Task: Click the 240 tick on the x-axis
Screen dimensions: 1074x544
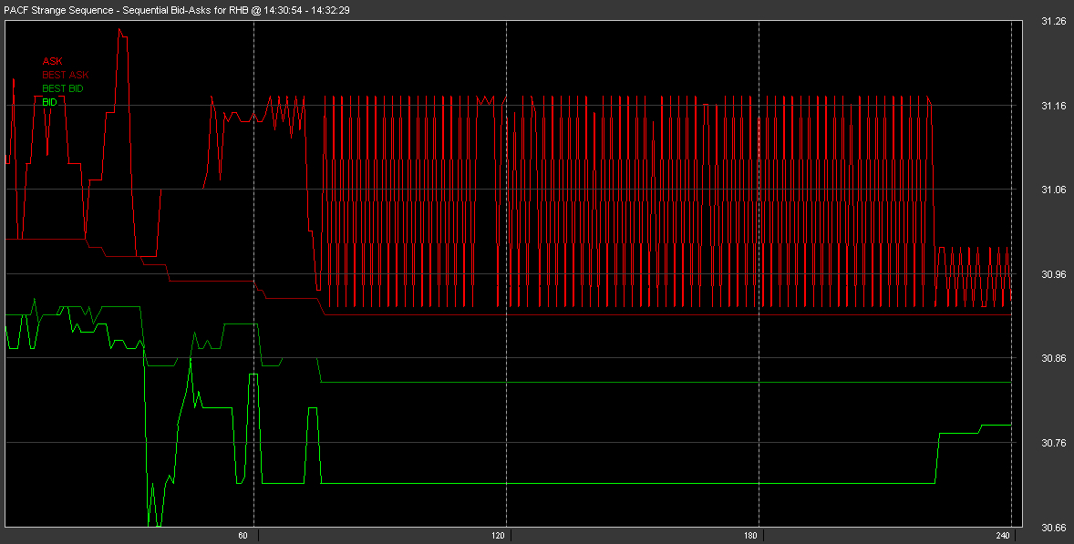Action: point(1003,536)
